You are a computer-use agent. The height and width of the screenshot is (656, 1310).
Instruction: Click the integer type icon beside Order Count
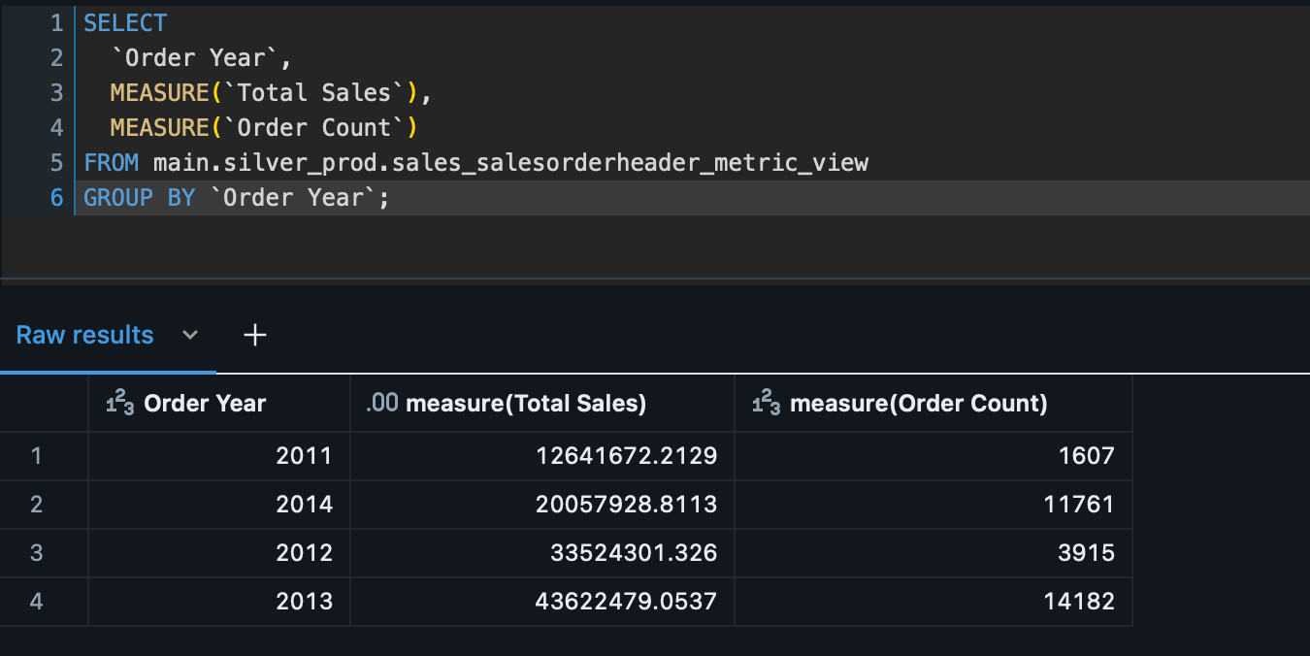click(766, 405)
